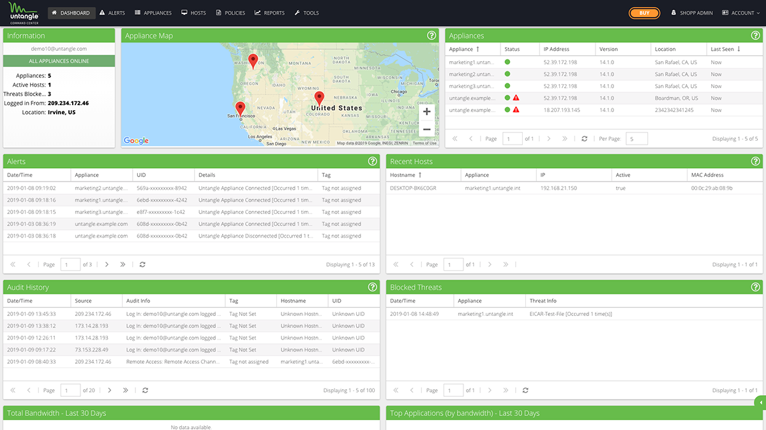Image resolution: width=766 pixels, height=430 pixels.
Task: Click All Appliances Online status bar
Action: 59,61
